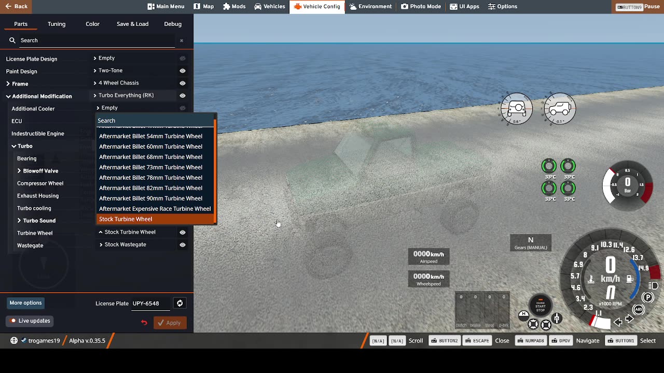Switch to the Tuning tab
664x373 pixels.
[57, 24]
